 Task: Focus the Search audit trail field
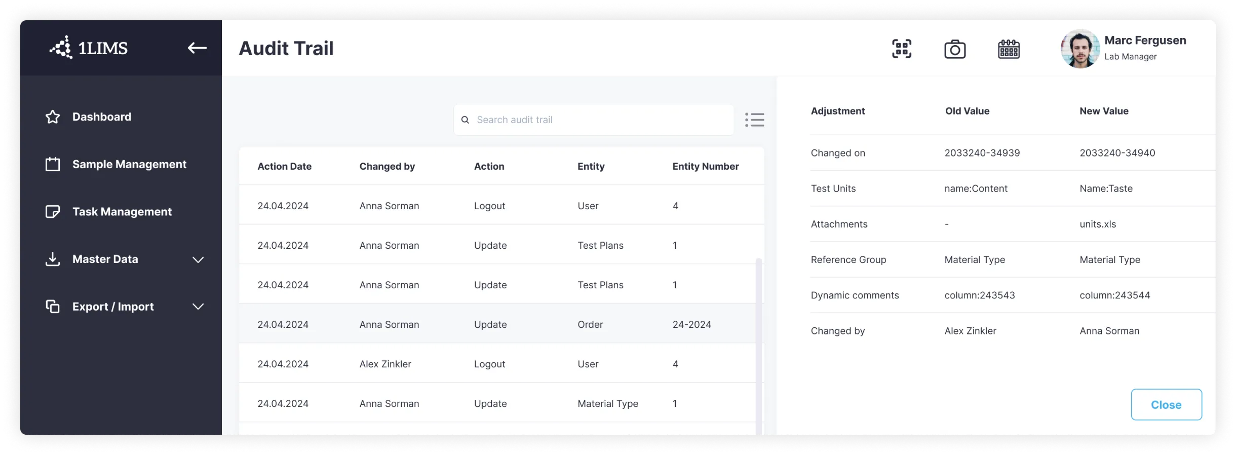(x=594, y=120)
